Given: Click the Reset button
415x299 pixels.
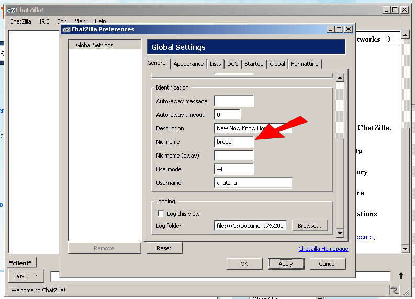Looking at the screenshot, I should (164, 248).
